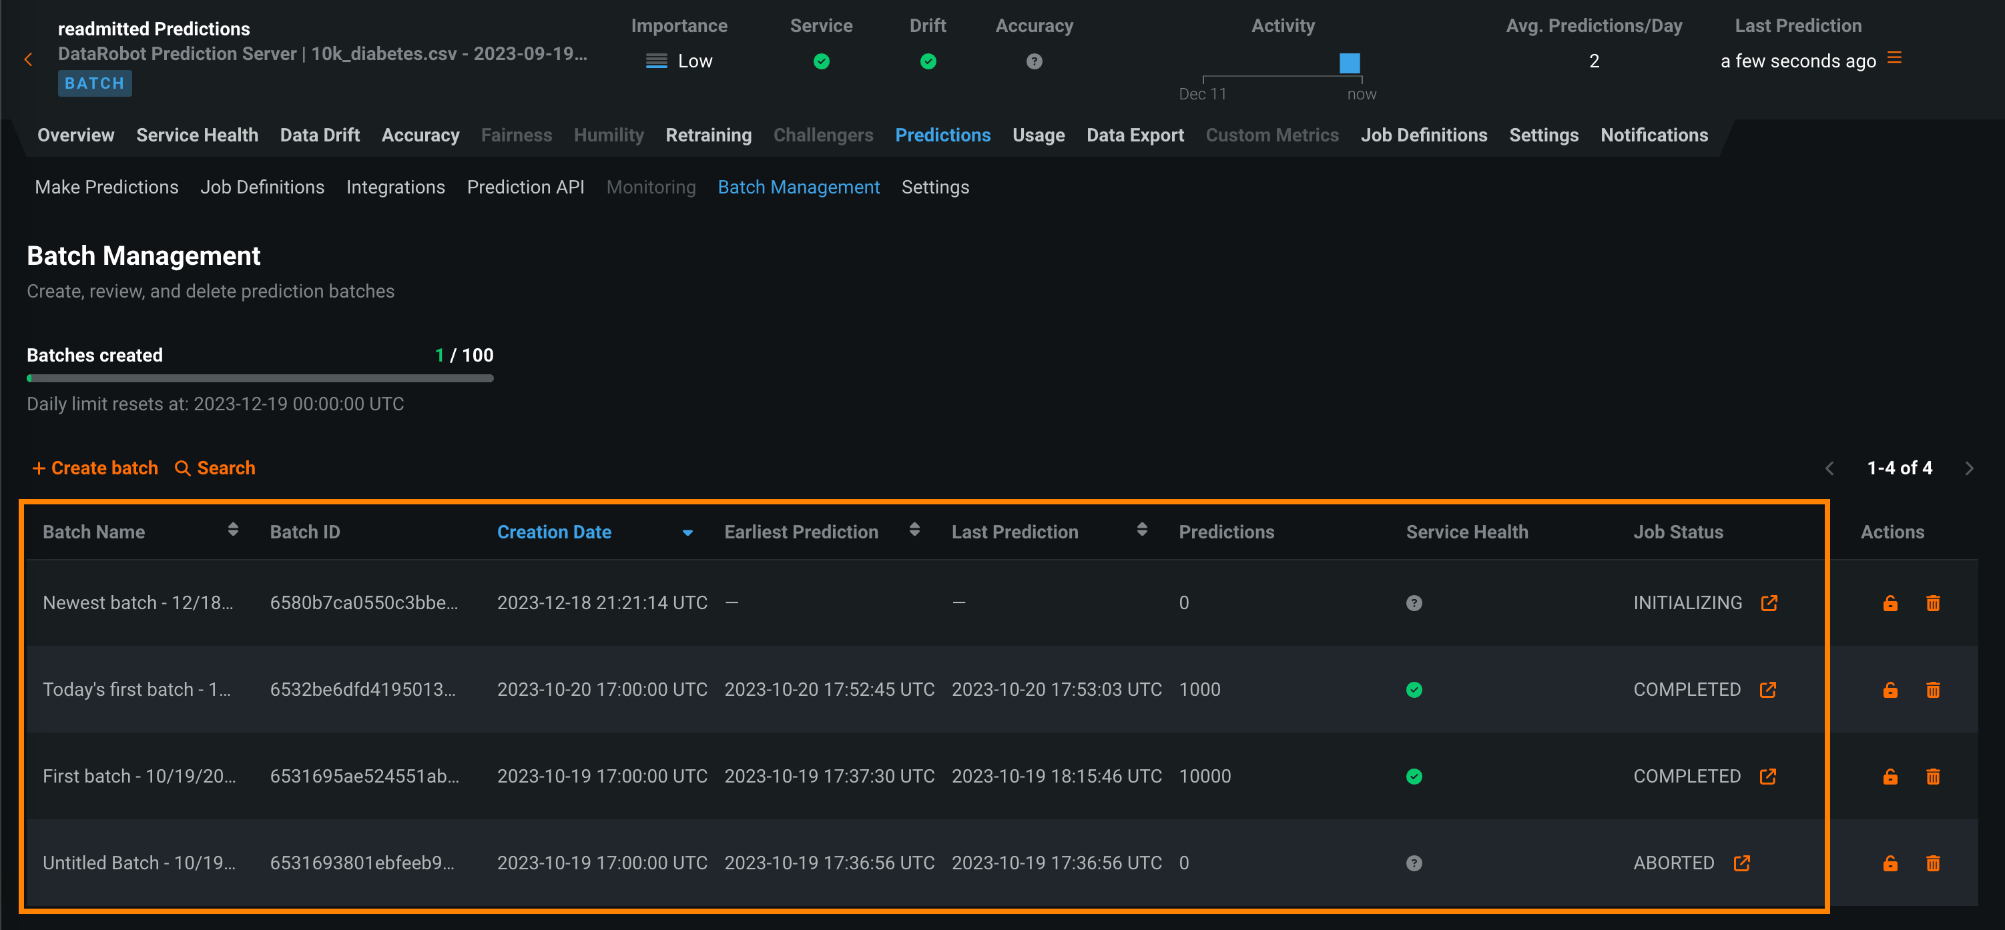Click the back arrow beside the deployment name
This screenshot has height=930, width=2005.
(29, 59)
